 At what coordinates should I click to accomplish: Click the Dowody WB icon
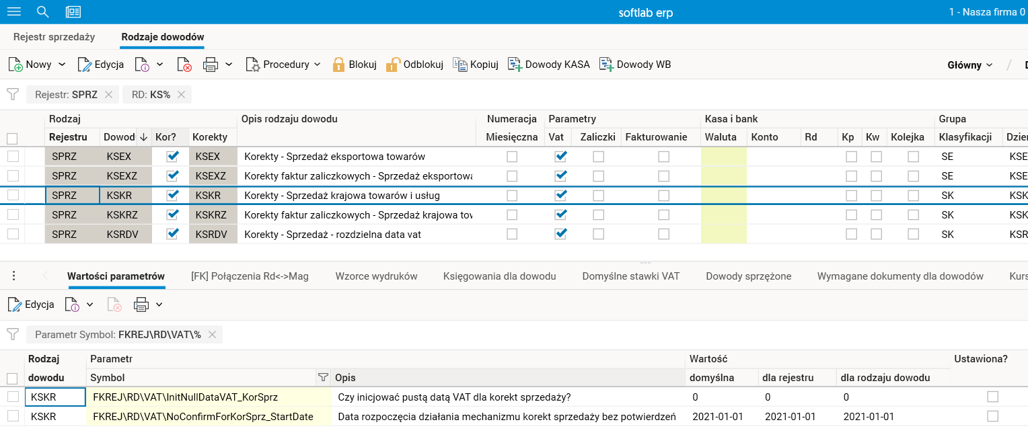(x=606, y=65)
